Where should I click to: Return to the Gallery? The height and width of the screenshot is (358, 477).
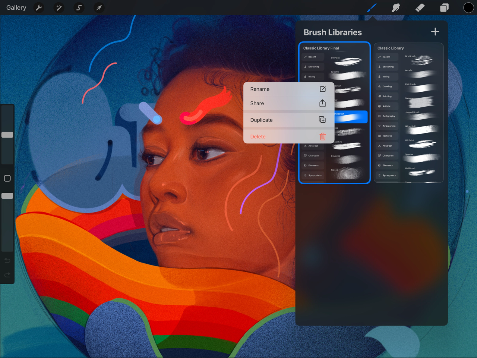point(16,7)
